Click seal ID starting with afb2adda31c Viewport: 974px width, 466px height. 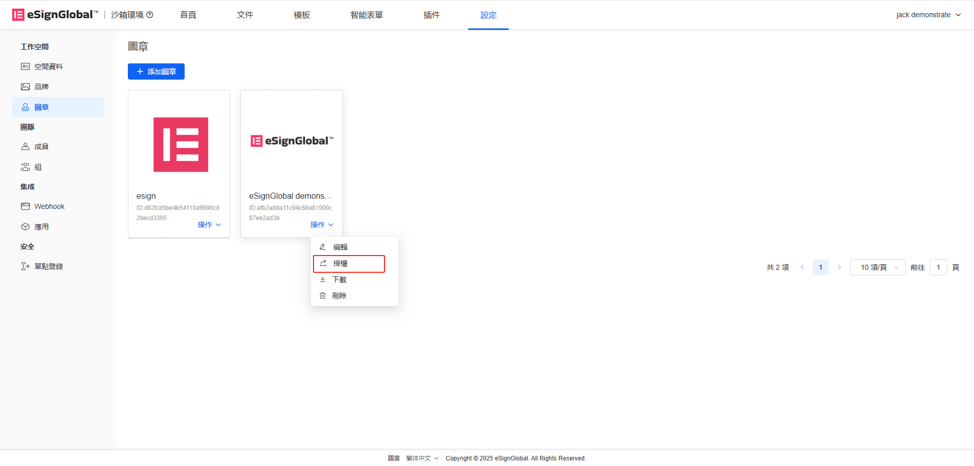pos(291,213)
